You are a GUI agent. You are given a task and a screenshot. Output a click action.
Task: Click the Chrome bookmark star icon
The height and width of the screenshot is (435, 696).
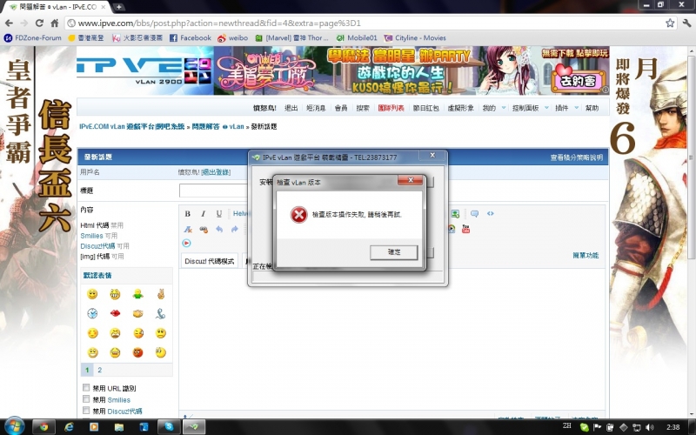click(x=670, y=23)
